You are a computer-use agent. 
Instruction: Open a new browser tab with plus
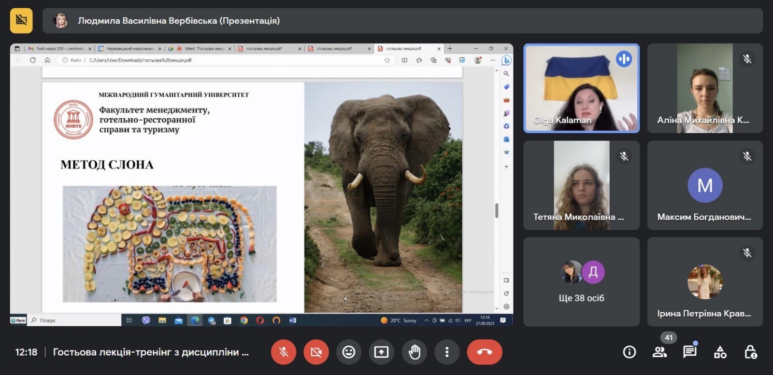(x=450, y=49)
